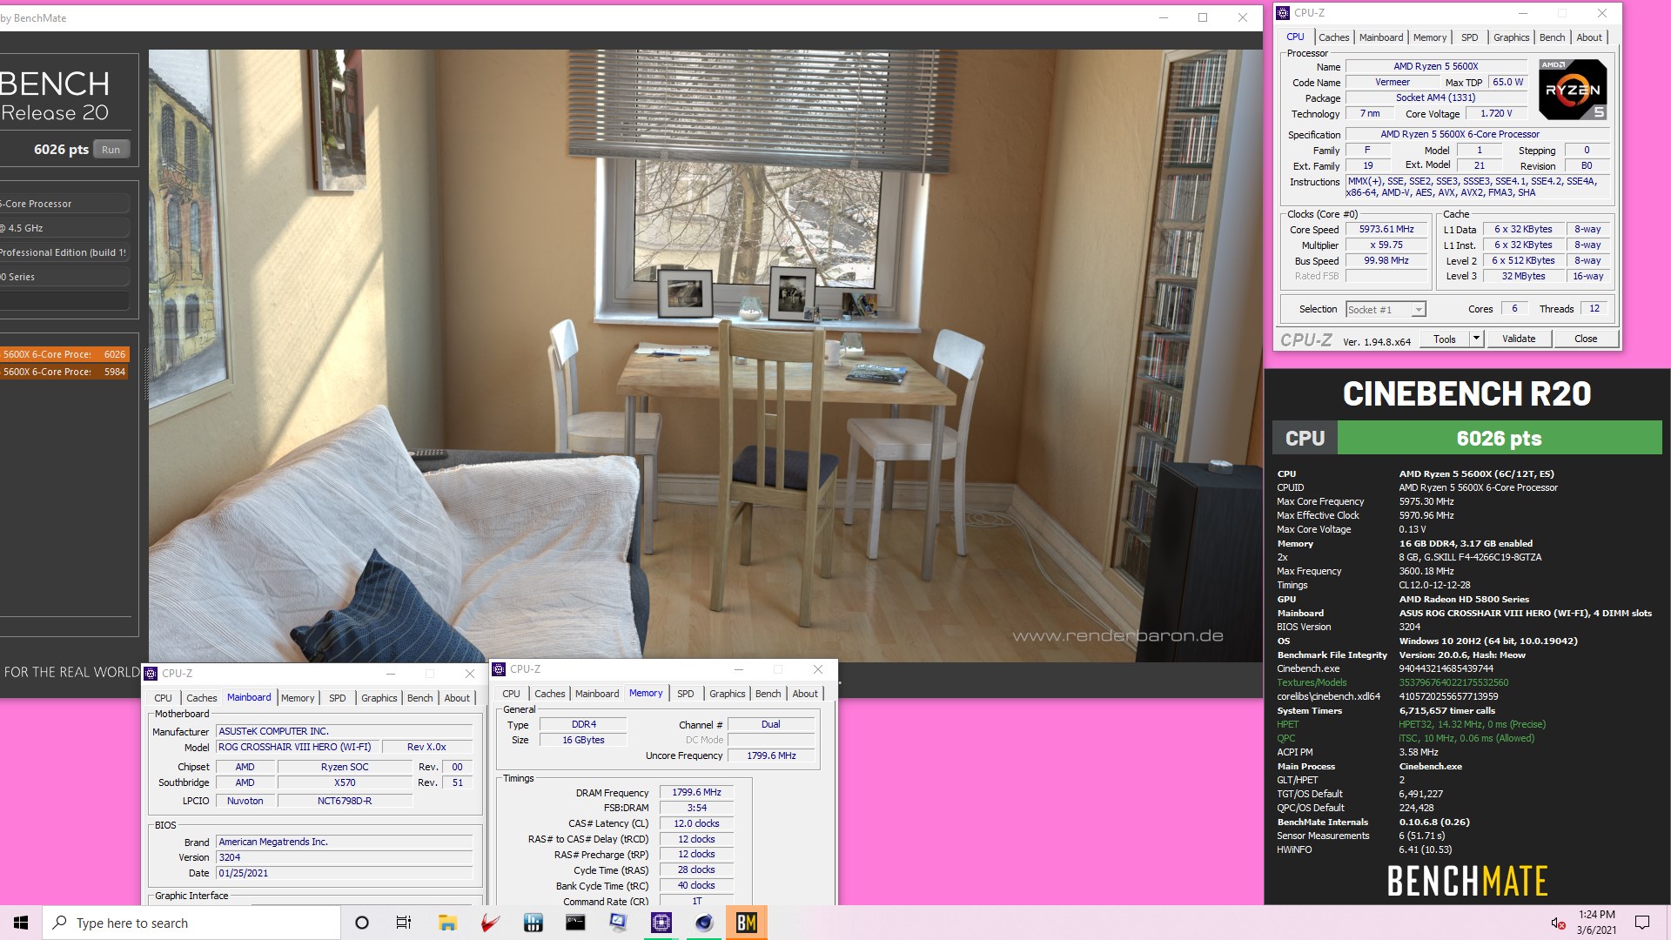Screen dimensions: 1671x940
Task: Close the CPU-Z Mainboard window
Action: click(469, 674)
